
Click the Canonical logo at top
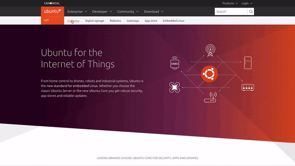tap(52, 3)
